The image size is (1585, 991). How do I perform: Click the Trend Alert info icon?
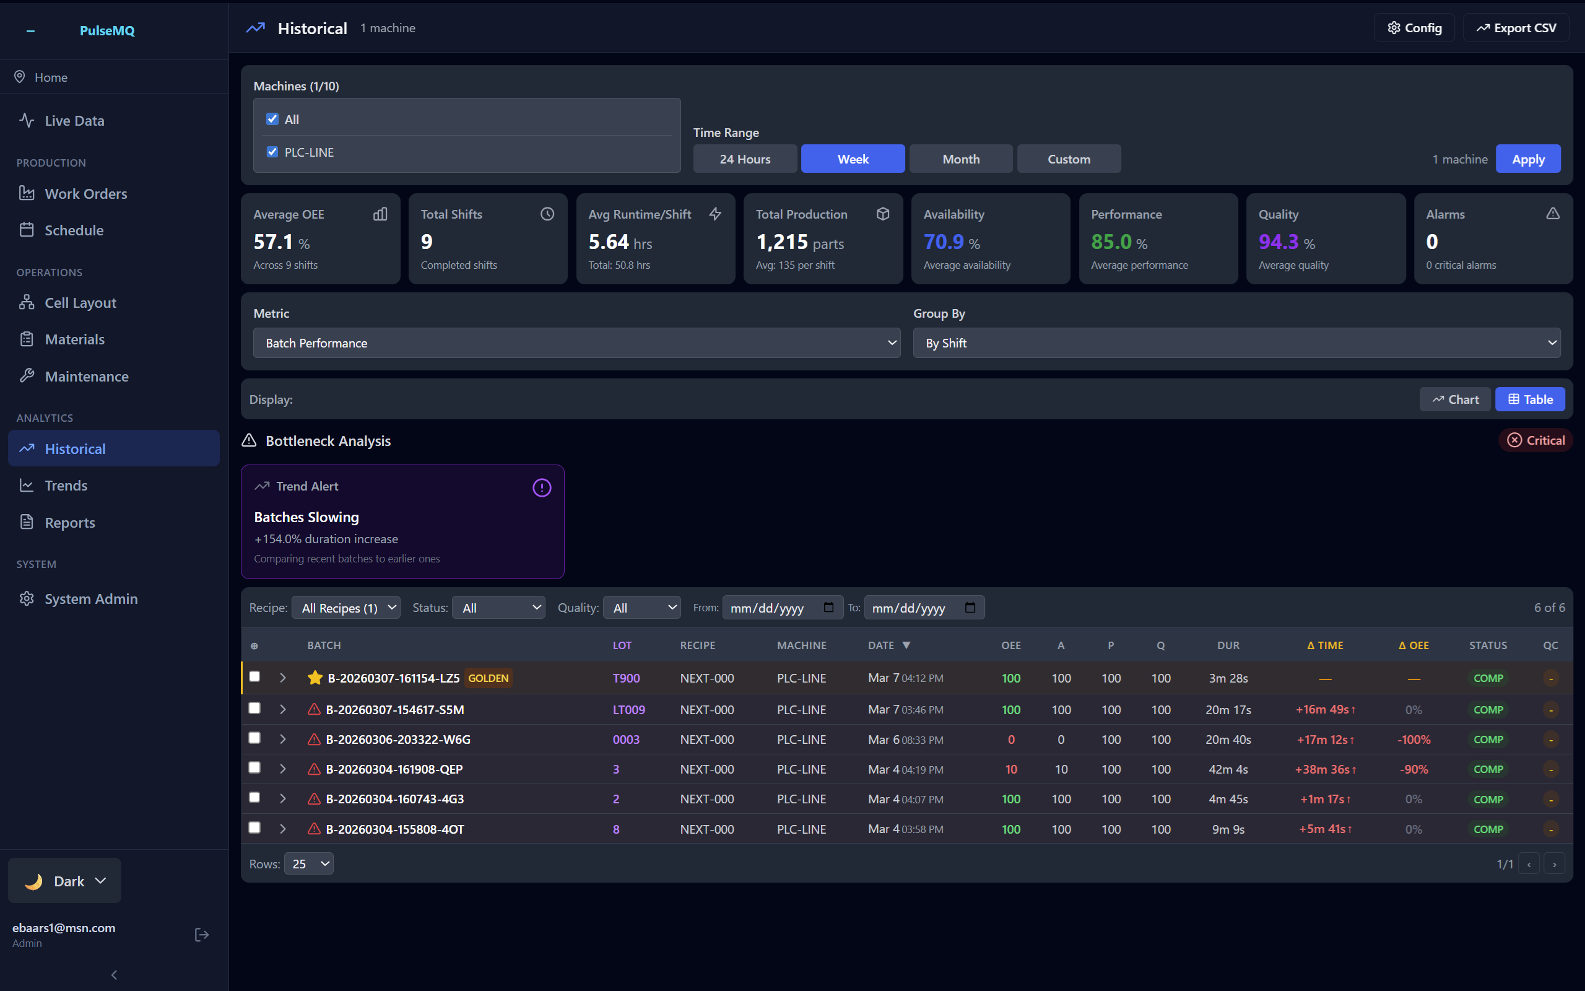click(542, 487)
